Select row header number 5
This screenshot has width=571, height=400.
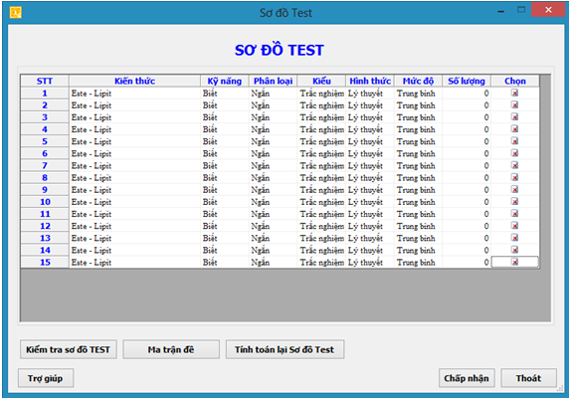(45, 141)
